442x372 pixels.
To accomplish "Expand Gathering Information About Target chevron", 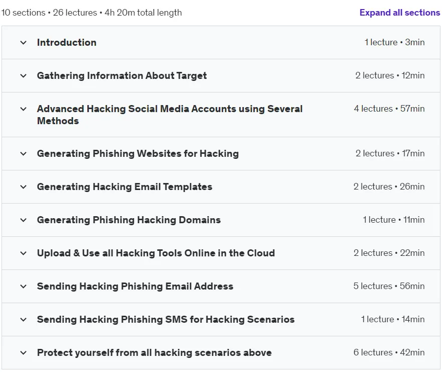I will point(24,76).
